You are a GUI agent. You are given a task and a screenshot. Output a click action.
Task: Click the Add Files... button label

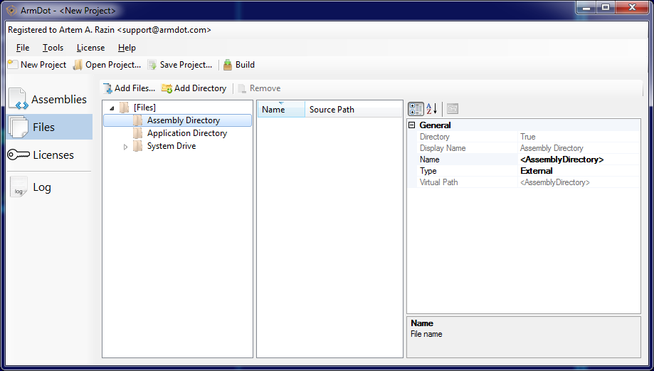click(x=135, y=88)
